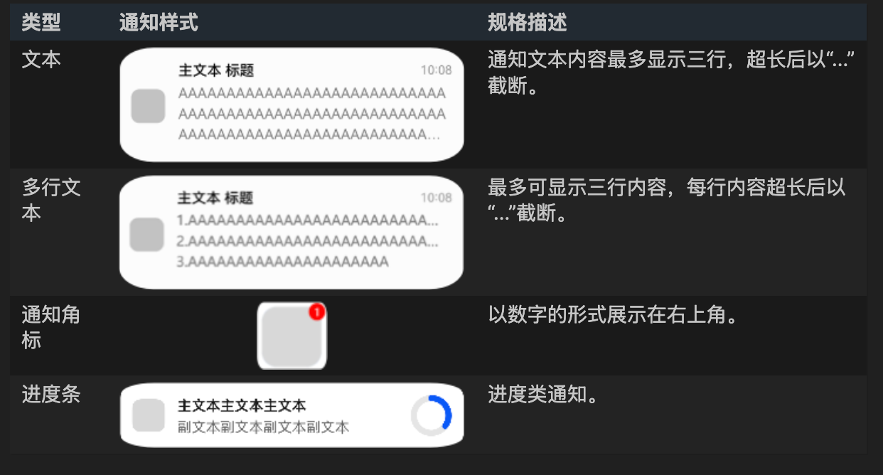Image resolution: width=883 pixels, height=475 pixels.
Task: Click the 多行文本 row label
Action: click(x=51, y=200)
